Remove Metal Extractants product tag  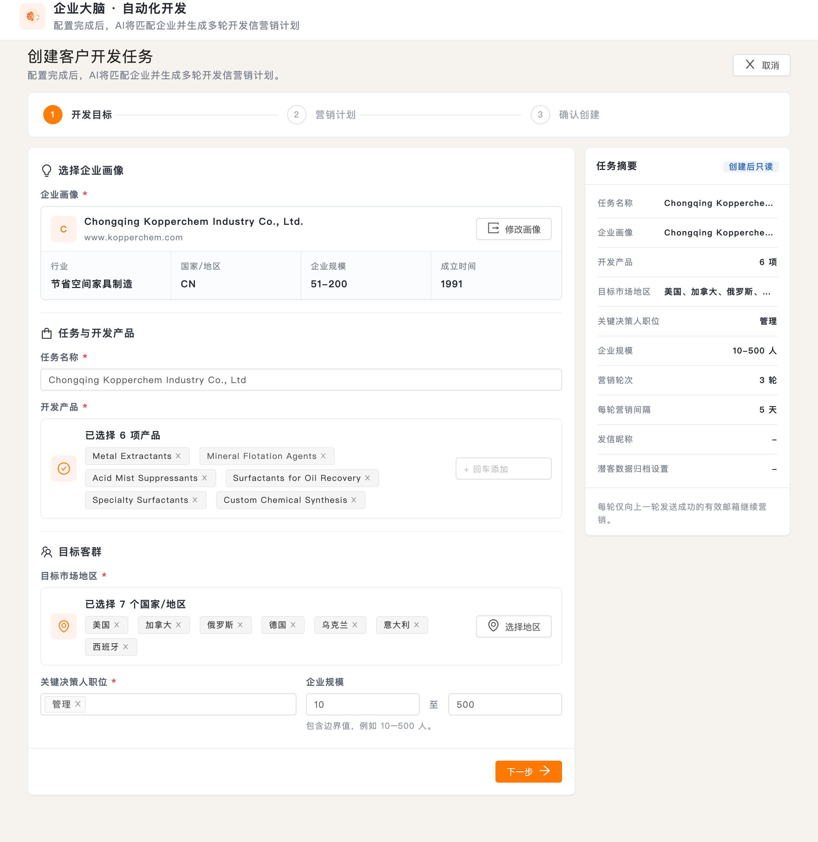click(178, 456)
